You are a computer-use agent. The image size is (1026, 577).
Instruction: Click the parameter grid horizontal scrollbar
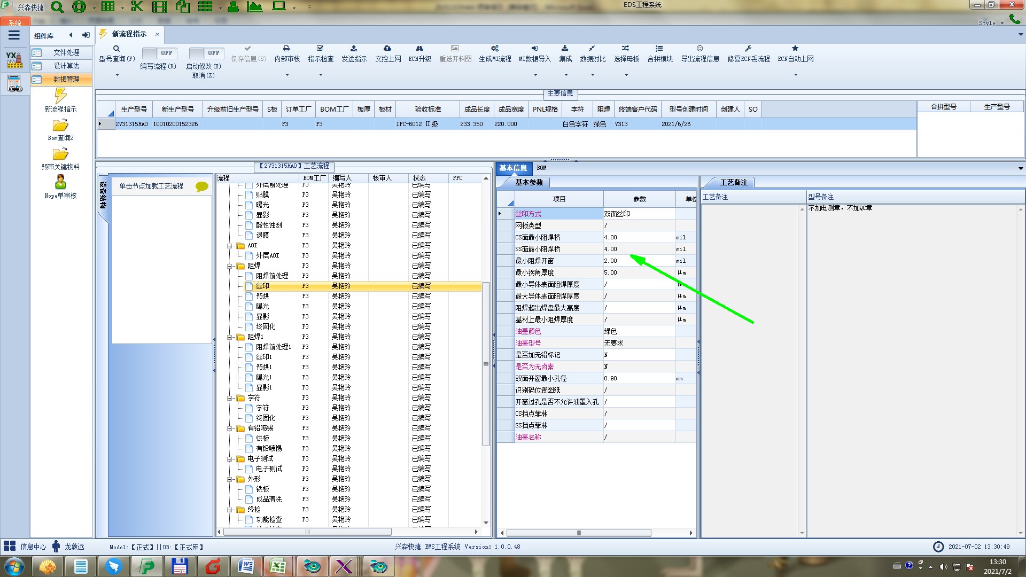pos(579,533)
